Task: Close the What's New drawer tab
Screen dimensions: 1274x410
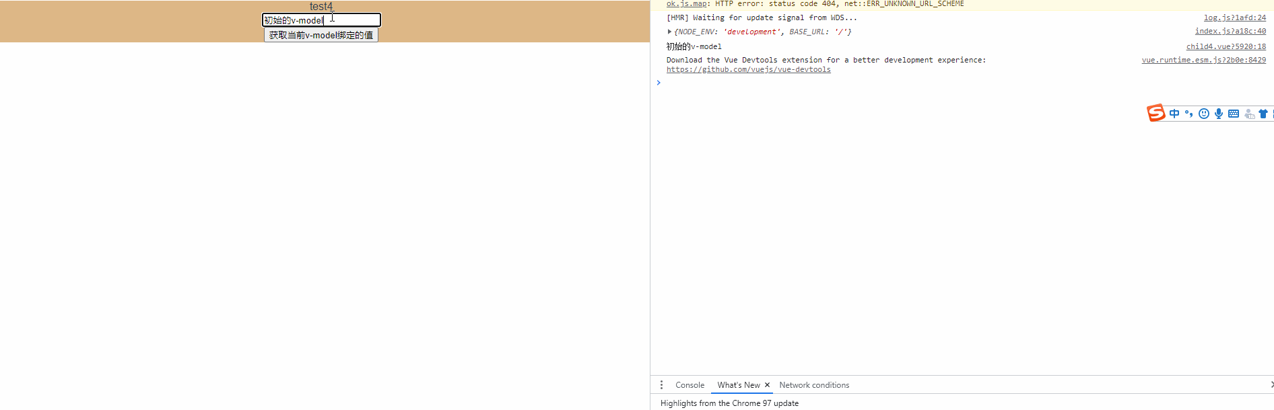Action: [x=767, y=385]
